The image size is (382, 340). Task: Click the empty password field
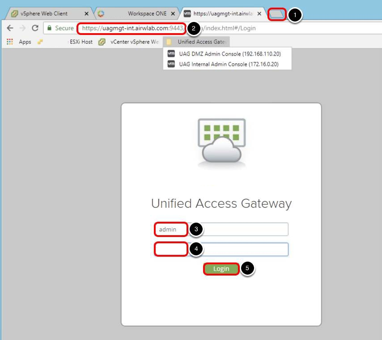171,250
